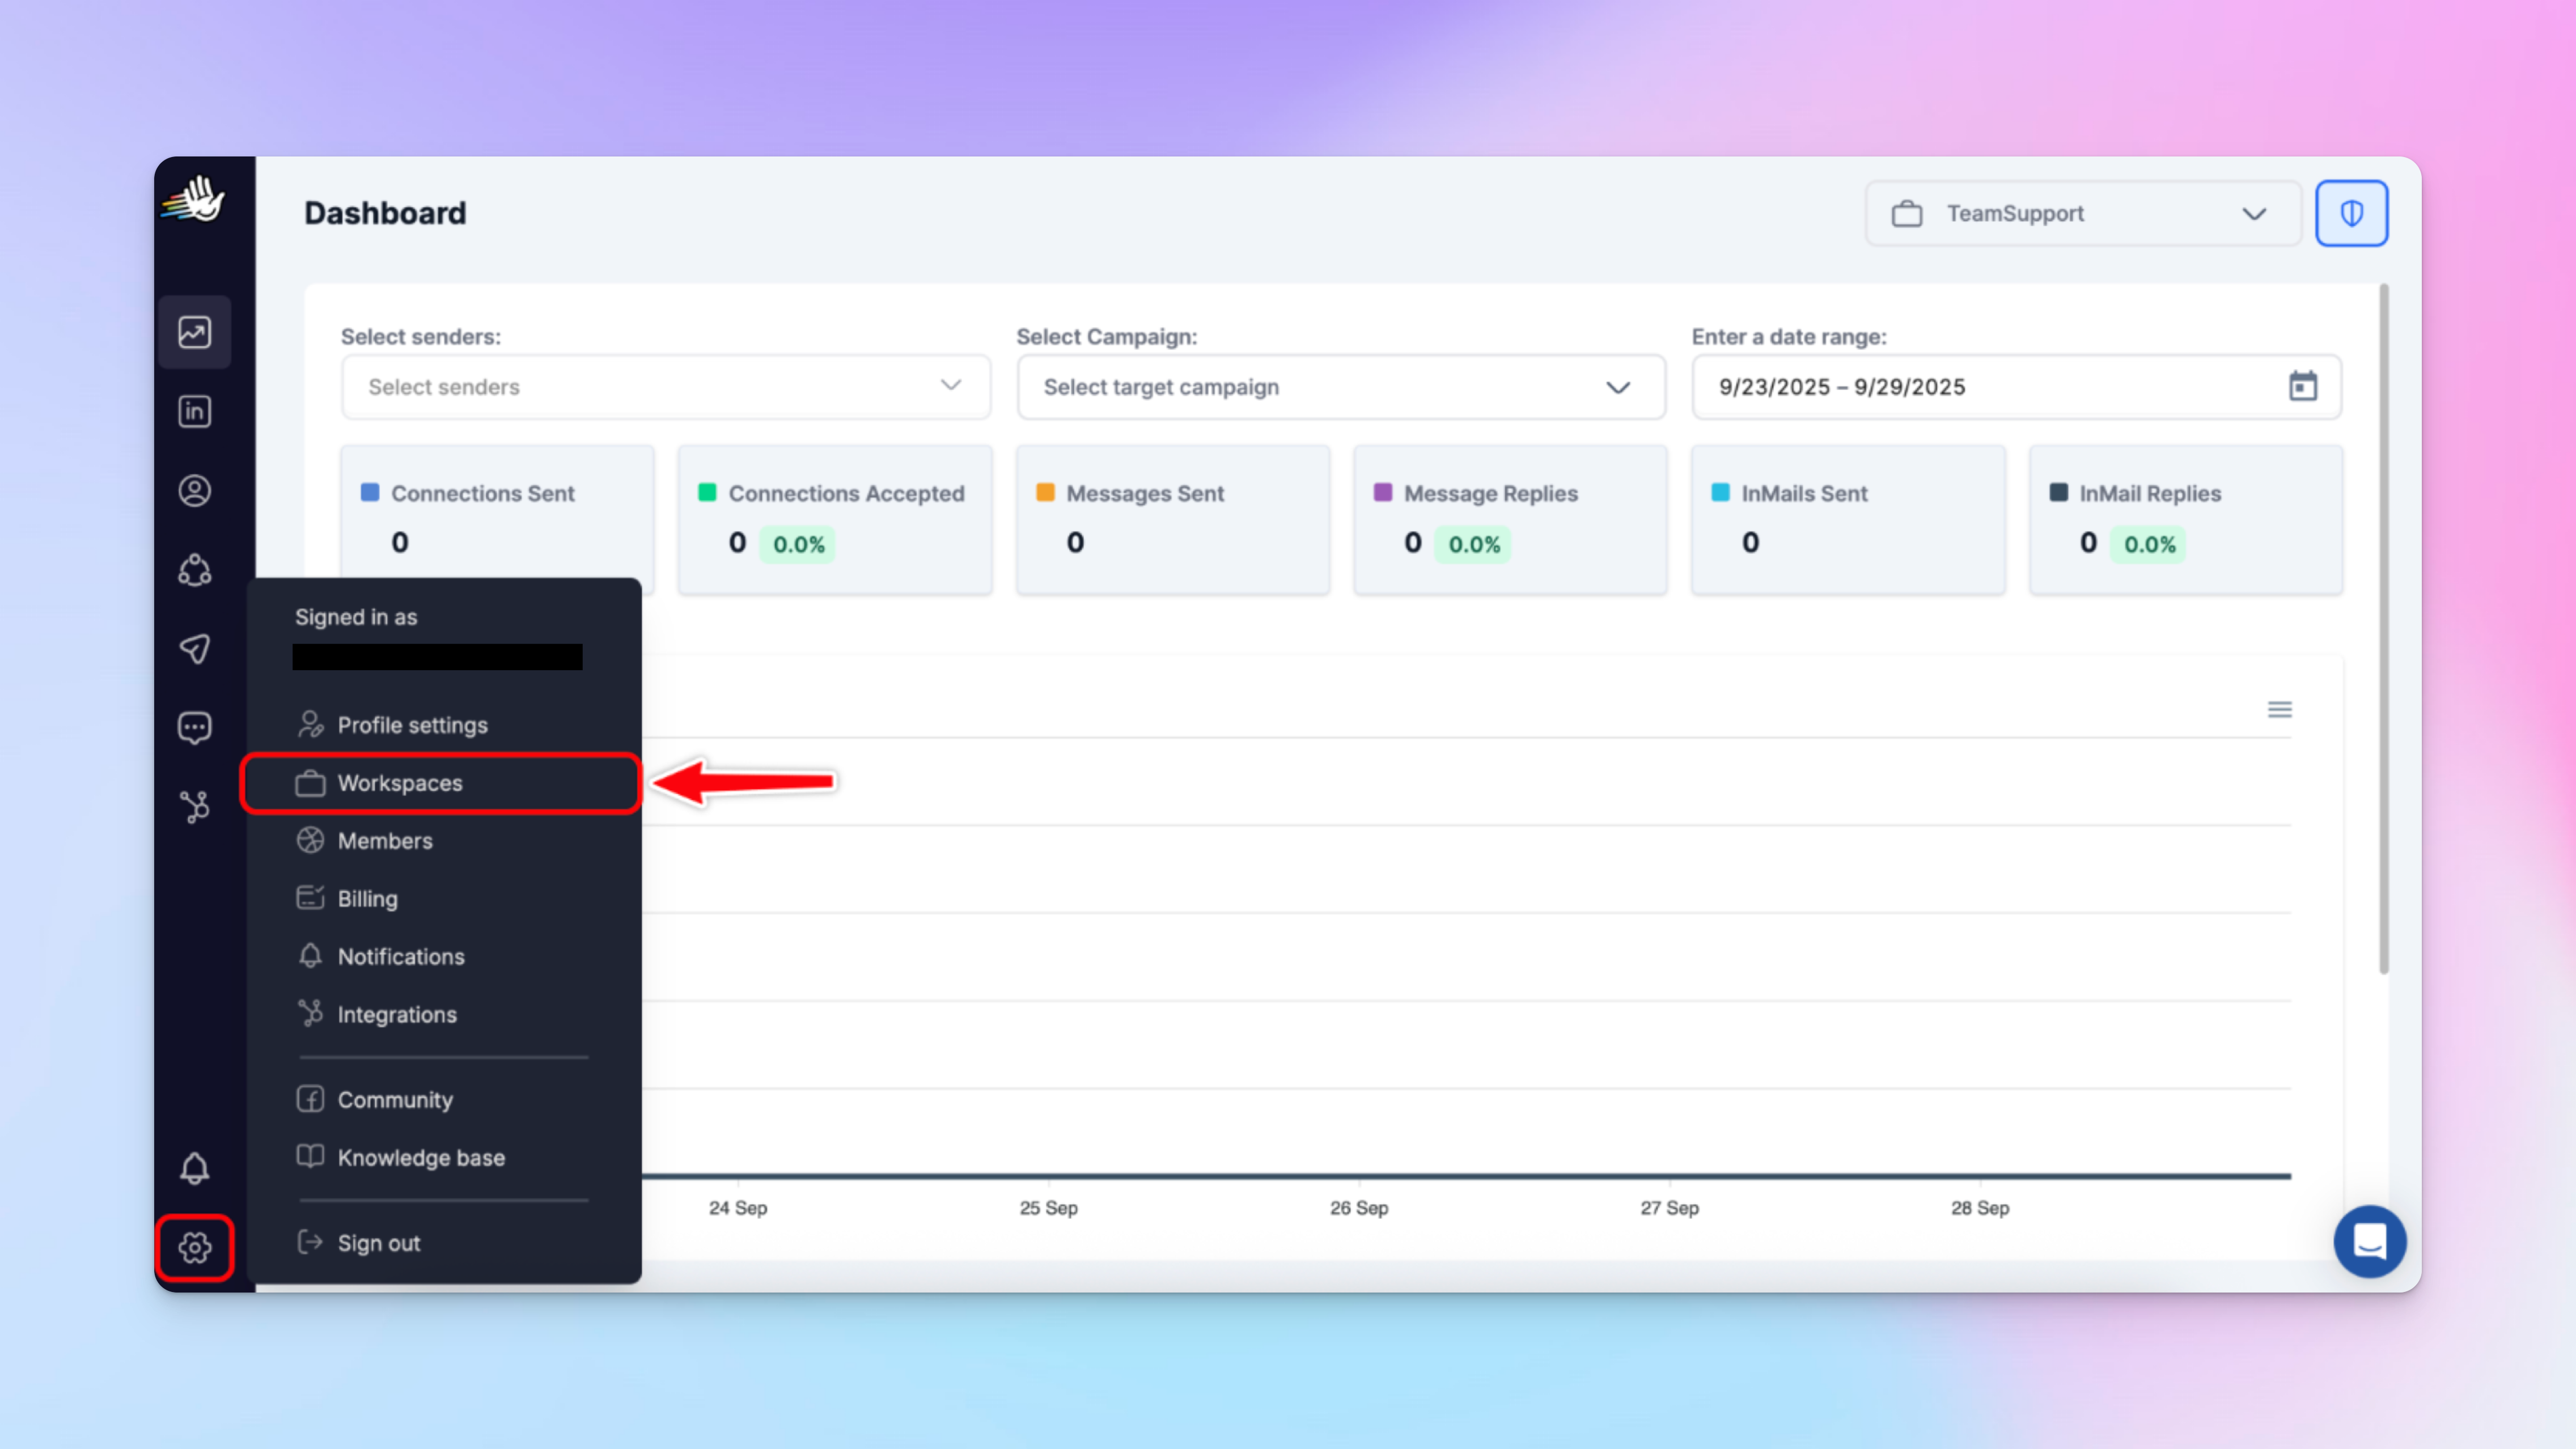2576x1449 pixels.
Task: Expand the Select target campaign dropdown
Action: (1340, 387)
